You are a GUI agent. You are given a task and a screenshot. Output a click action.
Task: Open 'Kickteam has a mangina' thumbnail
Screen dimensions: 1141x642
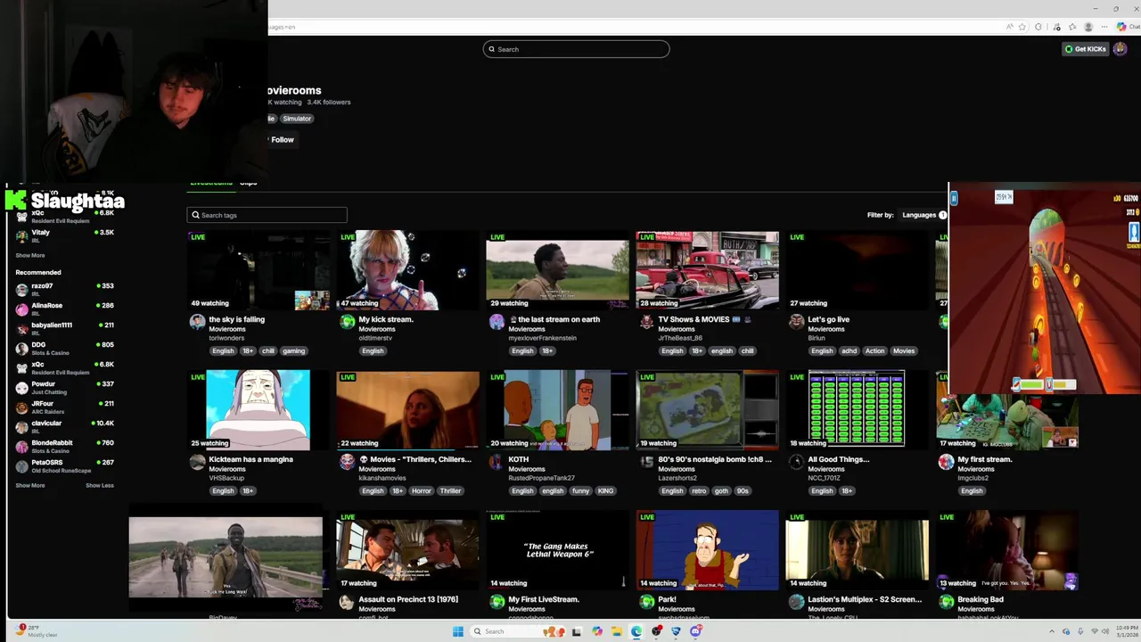coord(259,410)
